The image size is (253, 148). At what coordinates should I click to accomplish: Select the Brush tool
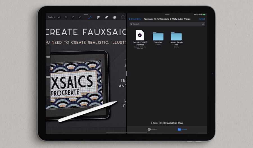coord(90,17)
